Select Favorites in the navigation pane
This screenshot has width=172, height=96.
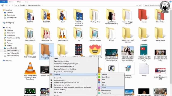9,10
